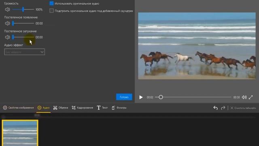The width and height of the screenshot is (259, 146).
Task: Expand the preview to fullscreen
Action: tap(251, 97)
